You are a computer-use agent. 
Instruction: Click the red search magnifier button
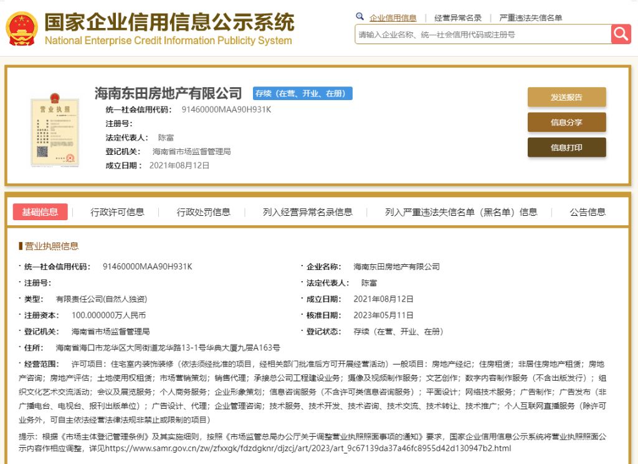click(621, 34)
